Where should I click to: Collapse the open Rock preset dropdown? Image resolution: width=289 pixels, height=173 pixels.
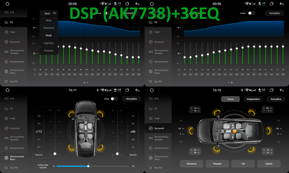tap(49, 13)
